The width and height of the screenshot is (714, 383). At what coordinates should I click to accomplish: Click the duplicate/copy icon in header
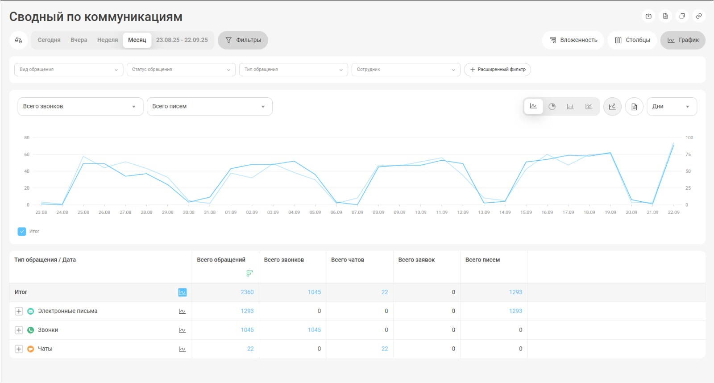(682, 16)
